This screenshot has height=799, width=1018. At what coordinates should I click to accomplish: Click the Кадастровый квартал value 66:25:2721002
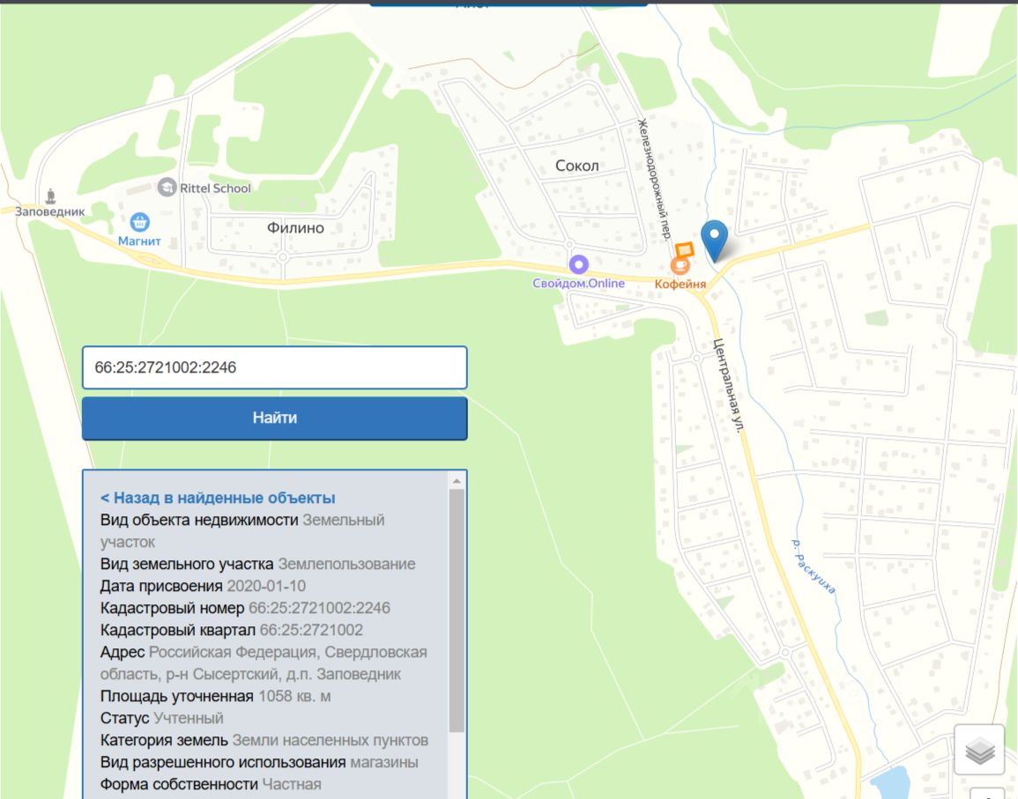pos(310,630)
